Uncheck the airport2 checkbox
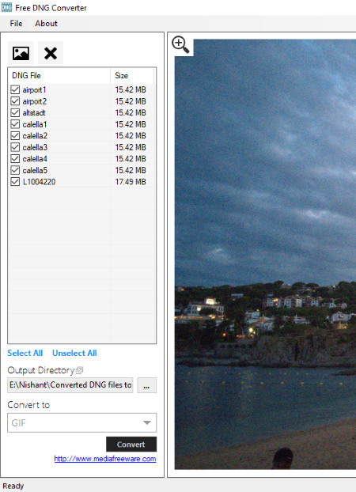This screenshot has height=492, width=356. click(15, 101)
